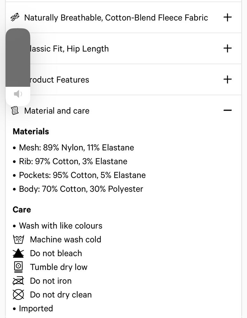
Task: Expand the Classic Fit, Hip Length section
Action: tap(228, 48)
